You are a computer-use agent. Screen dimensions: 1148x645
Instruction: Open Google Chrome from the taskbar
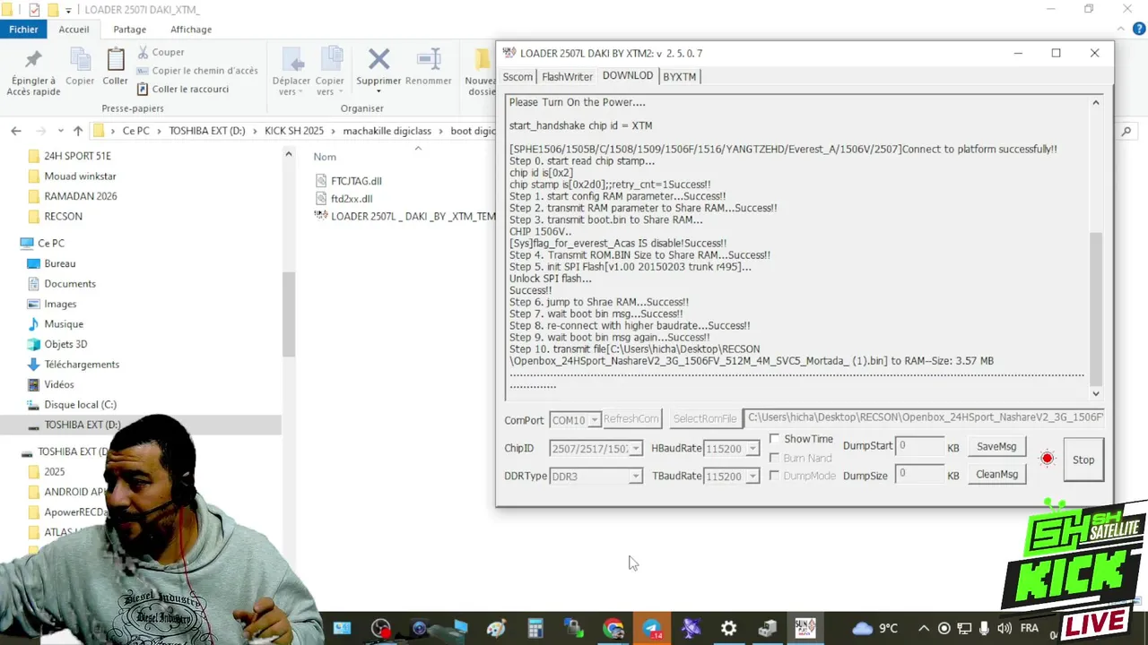(613, 628)
